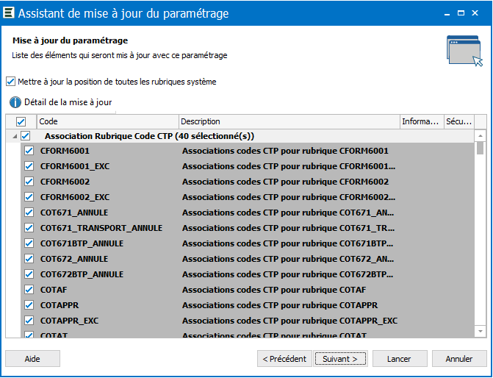This screenshot has height=378, width=493.
Task: Uncheck the COT671_TRANSPORT_ANNULE row checkbox
Action: click(29, 228)
